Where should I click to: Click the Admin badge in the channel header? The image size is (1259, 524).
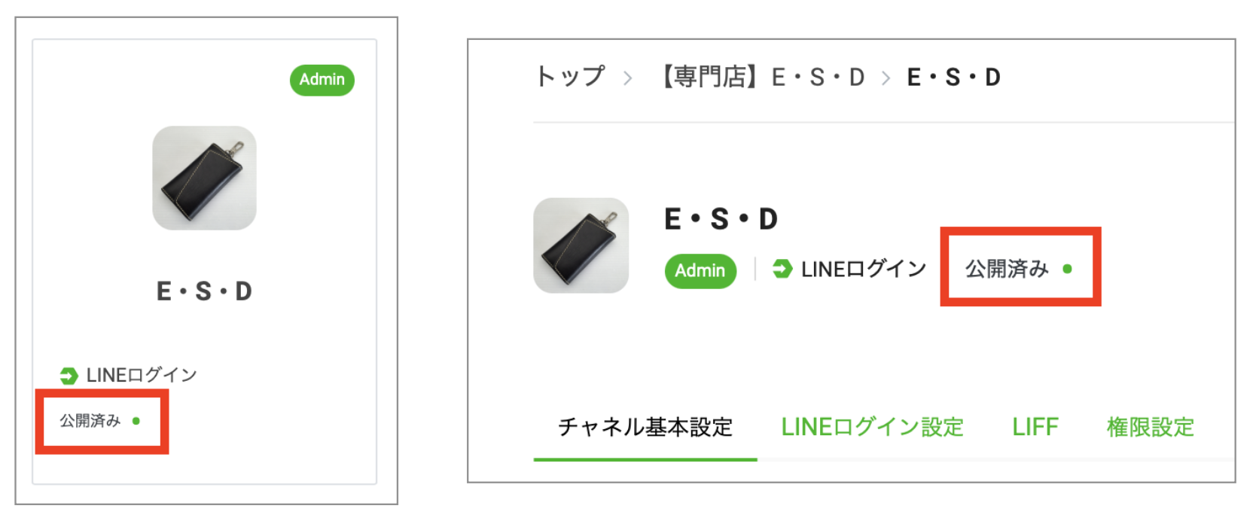tap(700, 271)
